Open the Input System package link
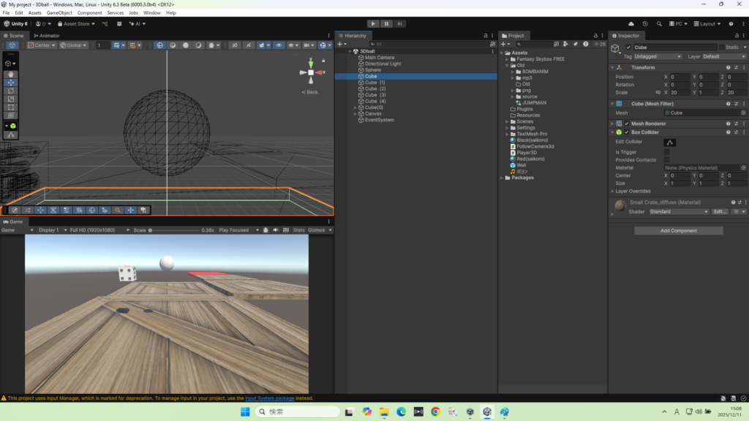The image size is (749, 421). [x=269, y=398]
